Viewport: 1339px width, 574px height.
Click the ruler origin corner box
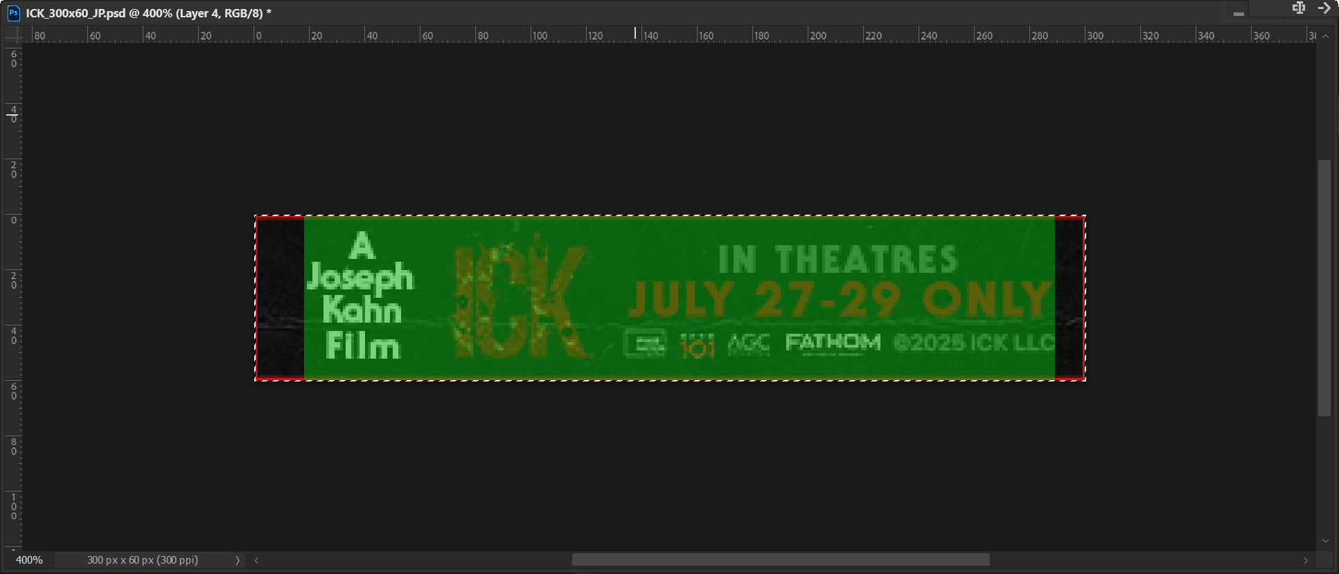click(13, 35)
